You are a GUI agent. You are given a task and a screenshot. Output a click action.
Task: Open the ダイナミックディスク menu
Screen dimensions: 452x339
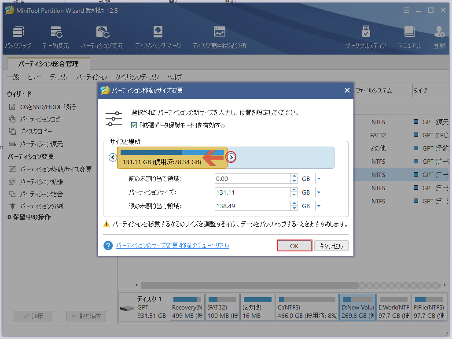[137, 77]
